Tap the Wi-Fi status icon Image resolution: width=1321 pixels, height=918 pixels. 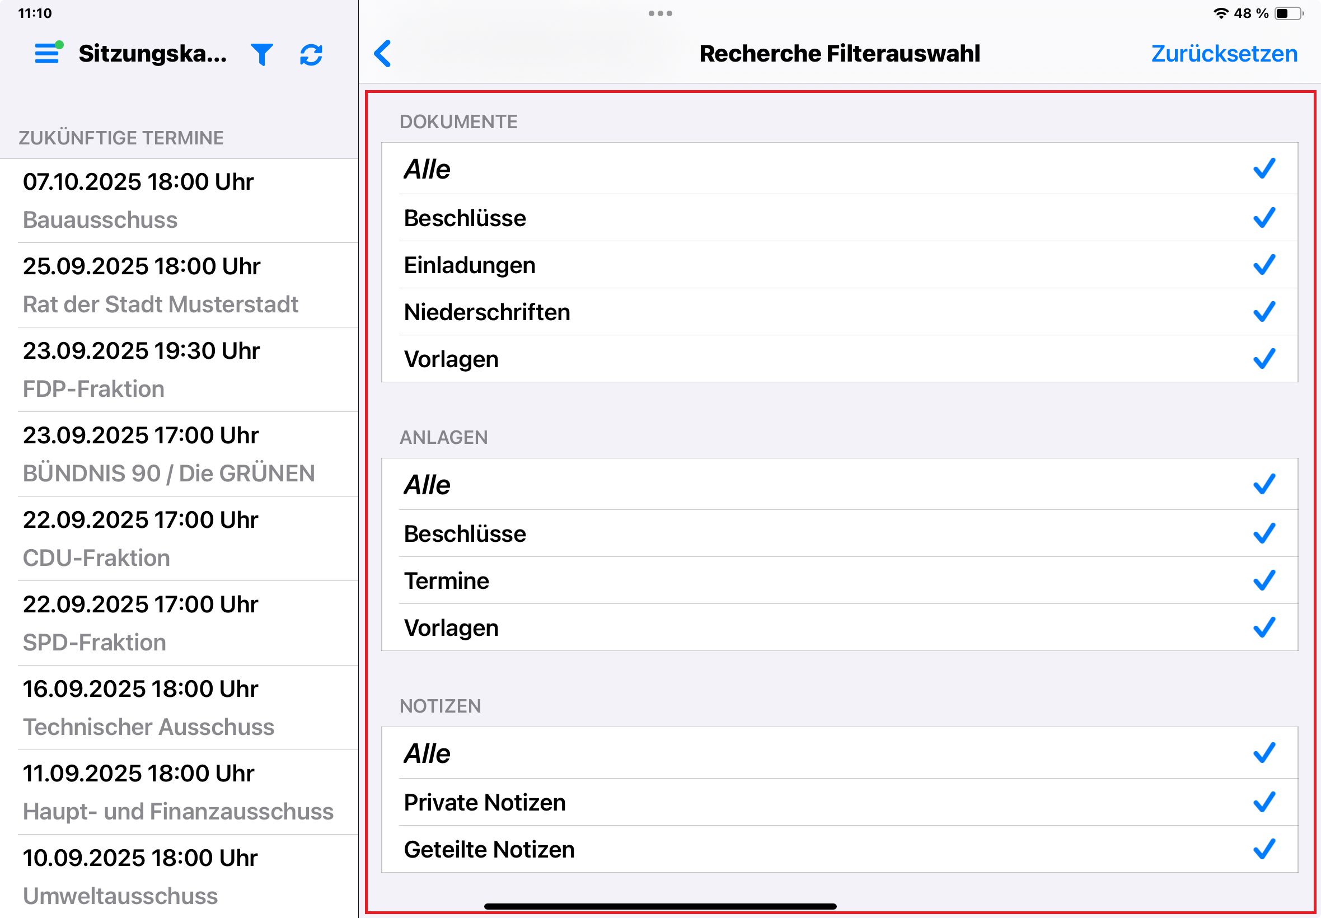tap(1221, 14)
